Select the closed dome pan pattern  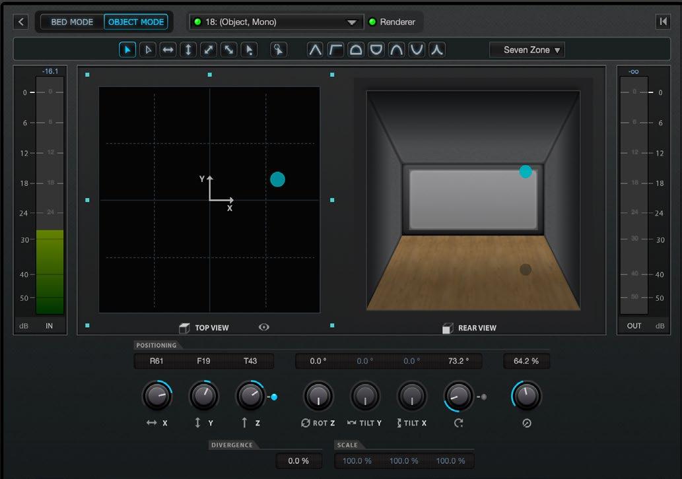pyautogui.click(x=356, y=50)
